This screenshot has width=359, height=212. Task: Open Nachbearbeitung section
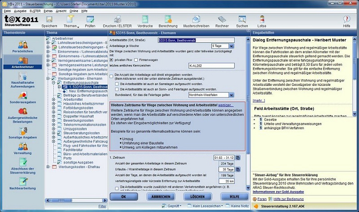(23, 184)
